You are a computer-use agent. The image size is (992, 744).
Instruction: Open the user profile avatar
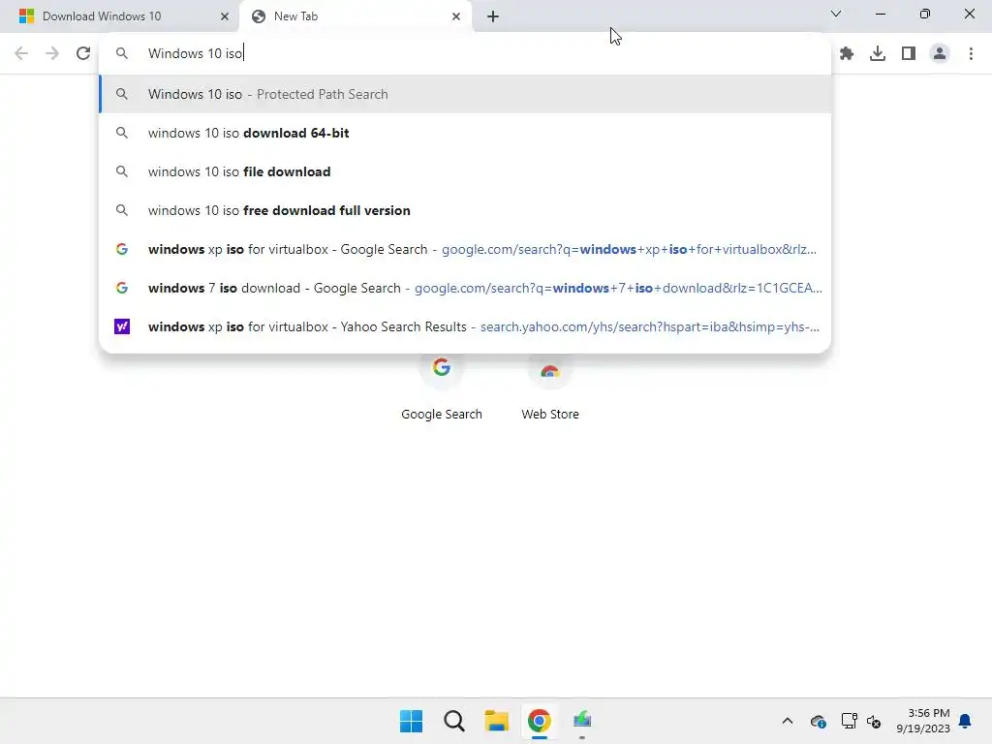click(940, 53)
